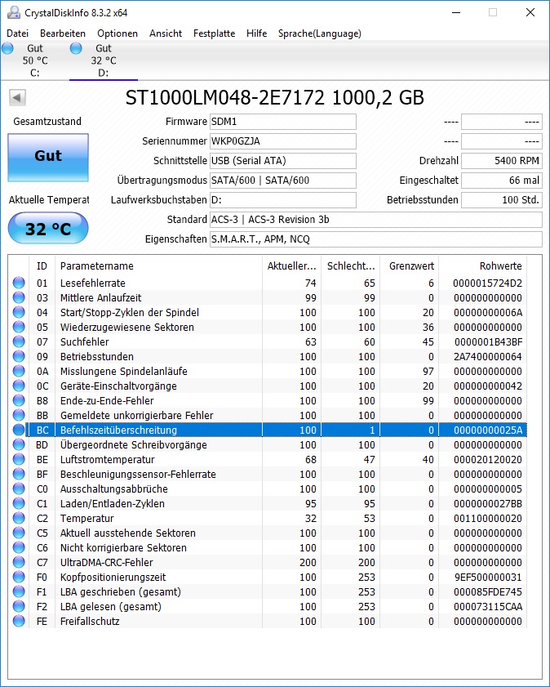Click the Aktueller... column header
550x687 pixels.
pyautogui.click(x=291, y=266)
